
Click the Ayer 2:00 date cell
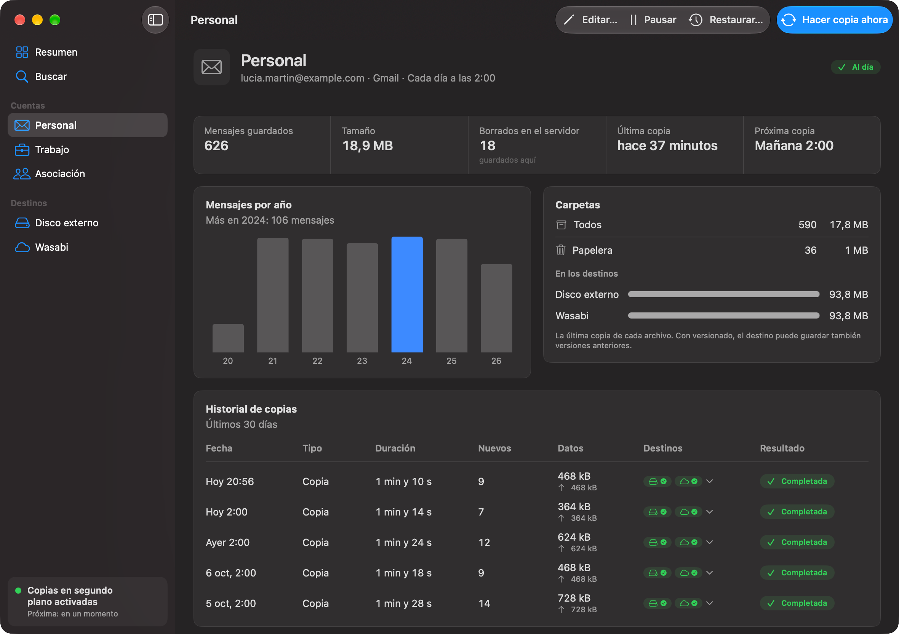coord(227,542)
